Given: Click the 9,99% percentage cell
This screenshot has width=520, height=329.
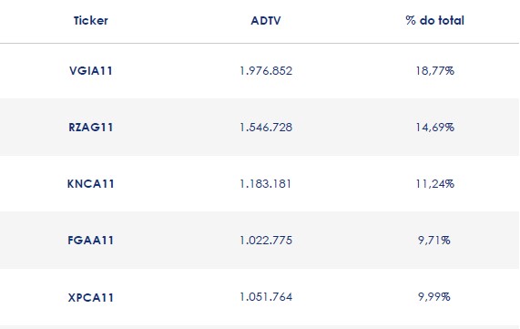Looking at the screenshot, I should (x=434, y=296).
